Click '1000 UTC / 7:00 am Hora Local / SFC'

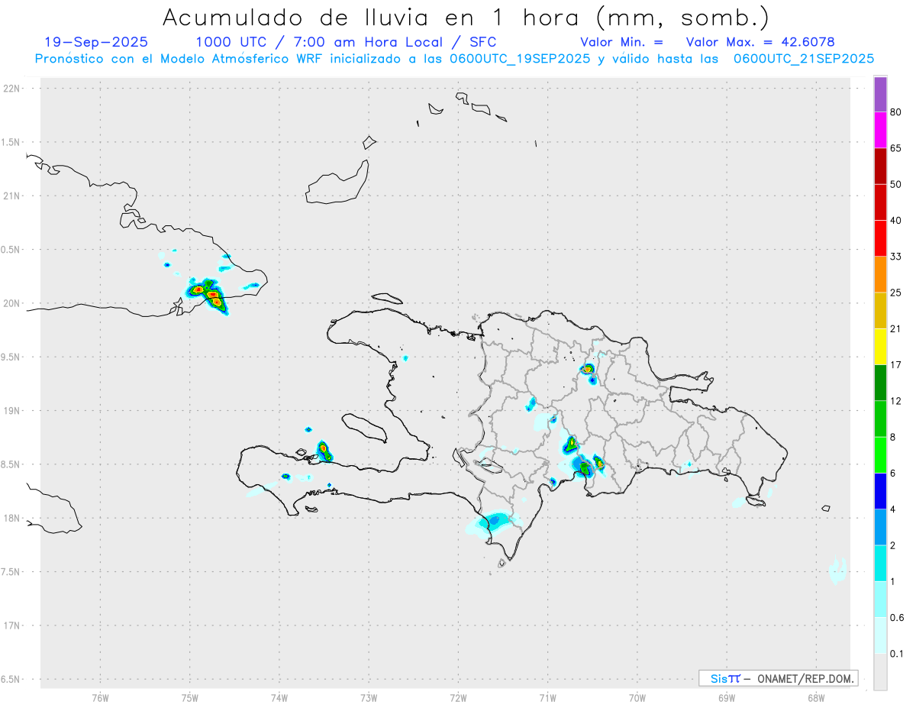coord(346,42)
